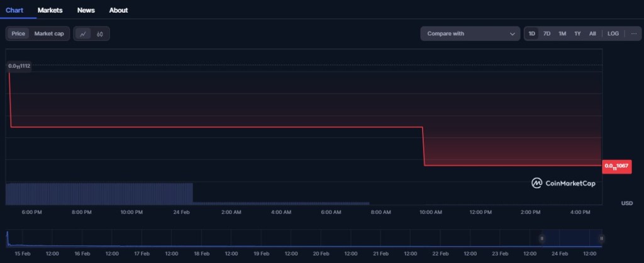Toggle Price view
Screen dimensions: 644x263
tap(18, 34)
